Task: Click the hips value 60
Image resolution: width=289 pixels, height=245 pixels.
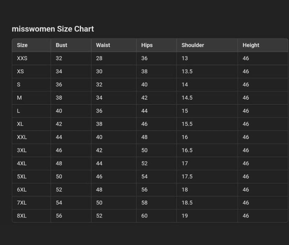Action: click(x=144, y=216)
